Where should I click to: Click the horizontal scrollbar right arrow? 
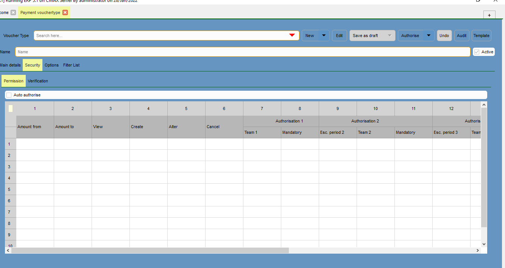point(477,250)
